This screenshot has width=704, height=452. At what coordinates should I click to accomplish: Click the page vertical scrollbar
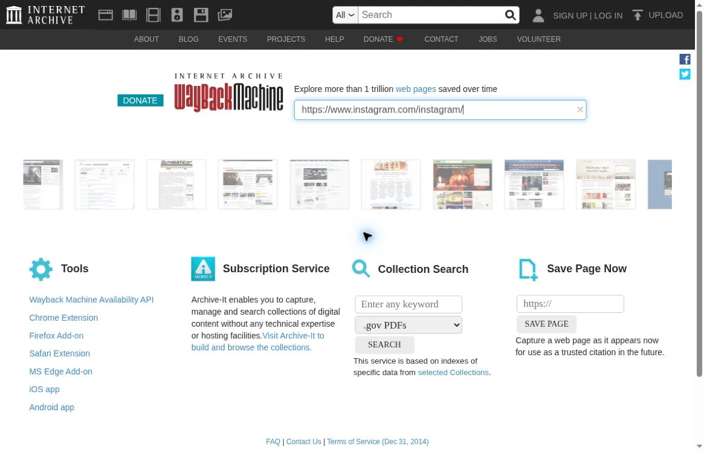(699, 194)
